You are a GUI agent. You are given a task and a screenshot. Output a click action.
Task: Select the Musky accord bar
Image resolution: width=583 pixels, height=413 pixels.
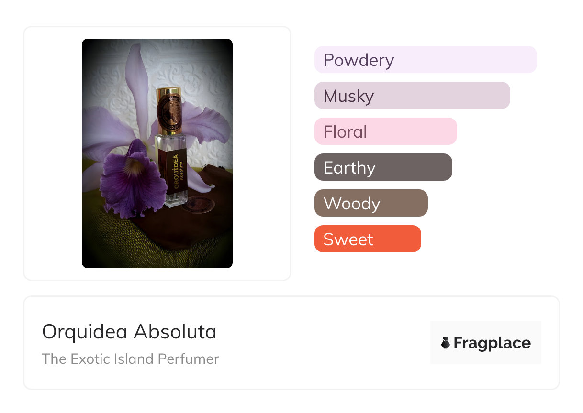coord(412,96)
